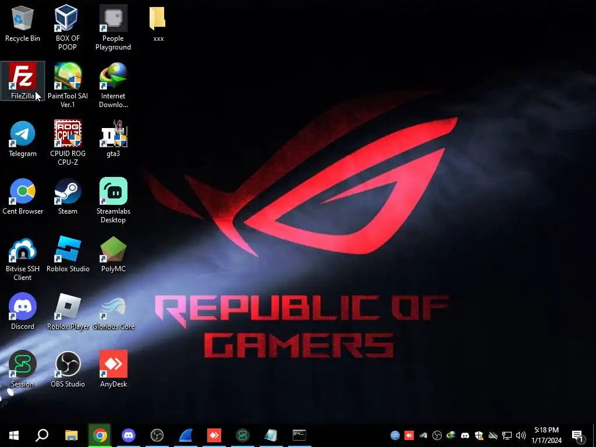Open AnyDesk from the system tray

[409, 435]
